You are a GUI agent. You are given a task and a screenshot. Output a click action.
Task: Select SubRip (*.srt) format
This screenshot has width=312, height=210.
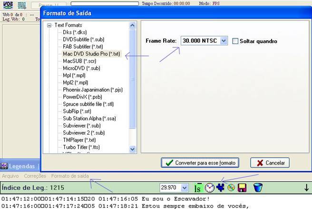click(x=77, y=111)
